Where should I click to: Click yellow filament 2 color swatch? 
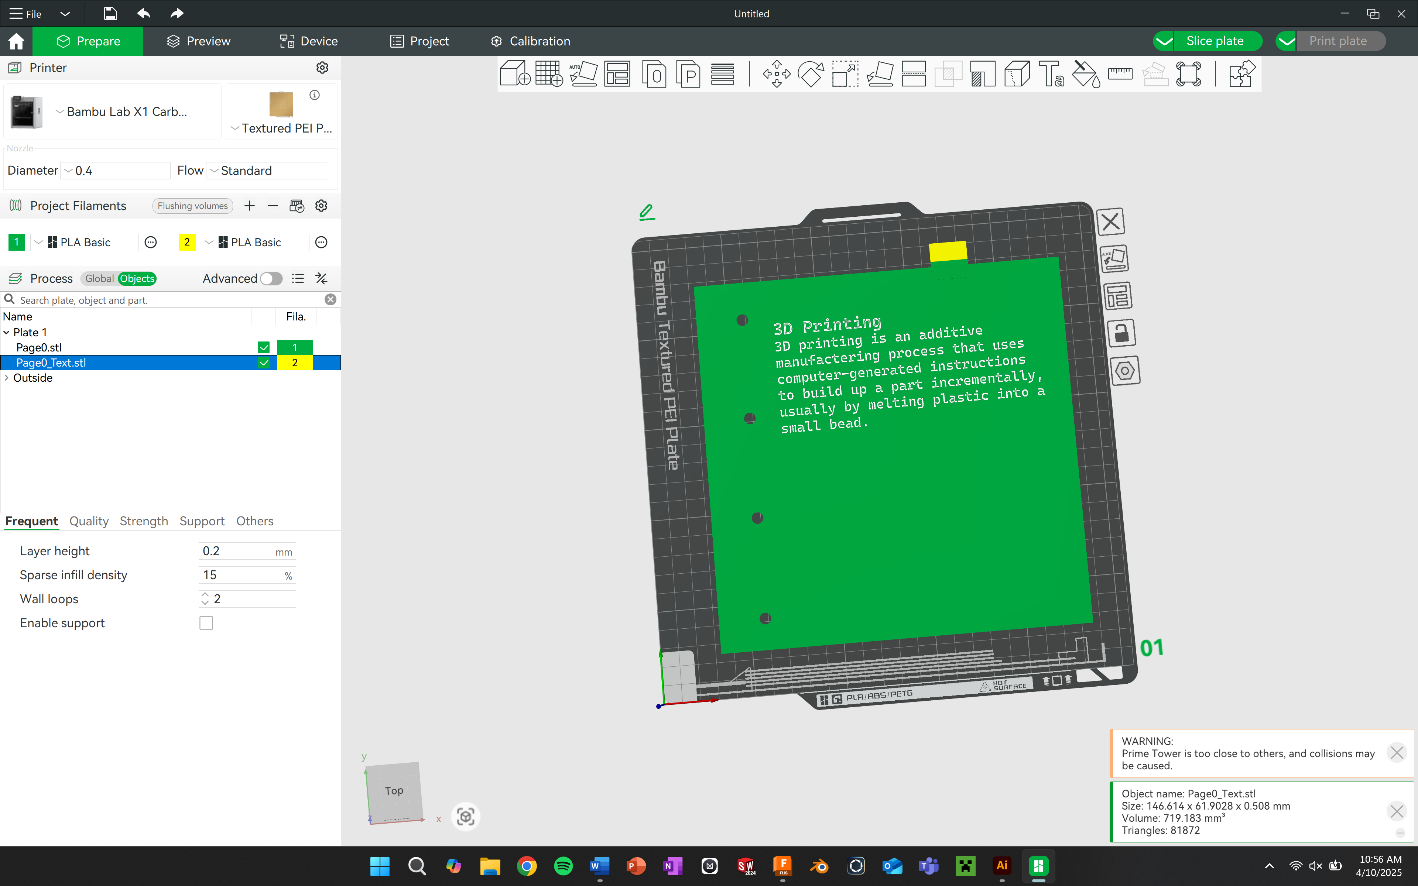point(187,243)
